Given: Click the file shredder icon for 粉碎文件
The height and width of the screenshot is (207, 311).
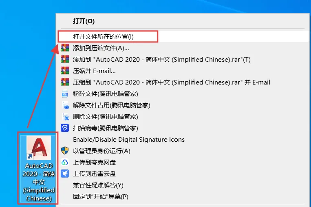Looking at the screenshot, I should [x=65, y=94].
